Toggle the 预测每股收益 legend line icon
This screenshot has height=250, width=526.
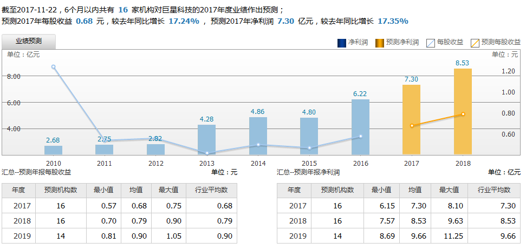475,43
